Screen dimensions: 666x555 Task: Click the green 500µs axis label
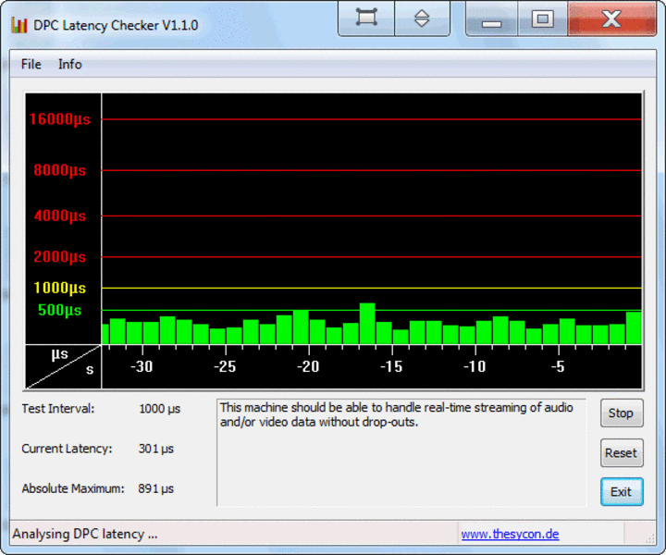pos(60,310)
